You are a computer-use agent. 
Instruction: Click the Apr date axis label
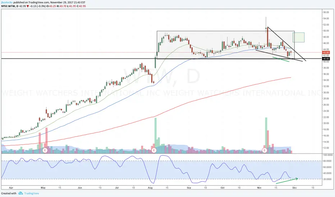click(11, 188)
